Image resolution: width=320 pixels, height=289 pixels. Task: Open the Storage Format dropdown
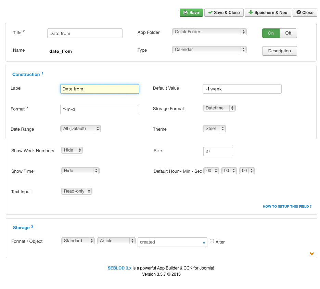219,108
